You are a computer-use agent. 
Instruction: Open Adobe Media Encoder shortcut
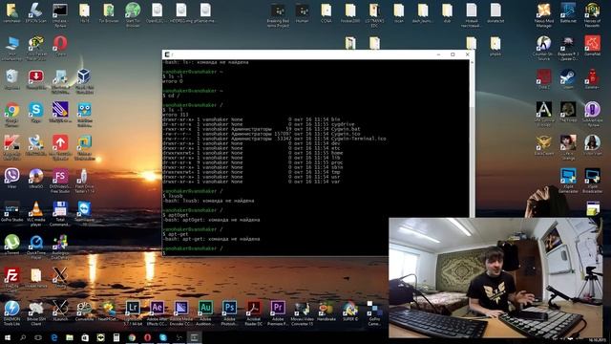[180, 312]
